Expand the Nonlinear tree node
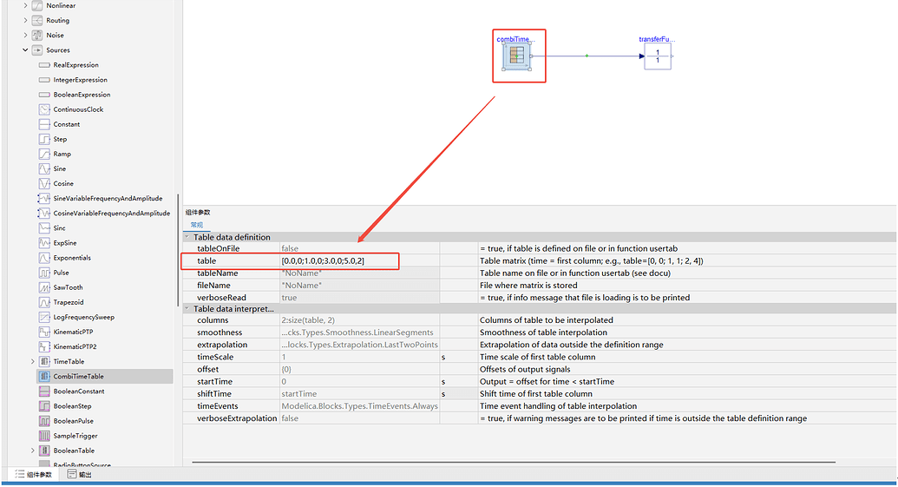This screenshot has height=487, width=898. (25, 6)
